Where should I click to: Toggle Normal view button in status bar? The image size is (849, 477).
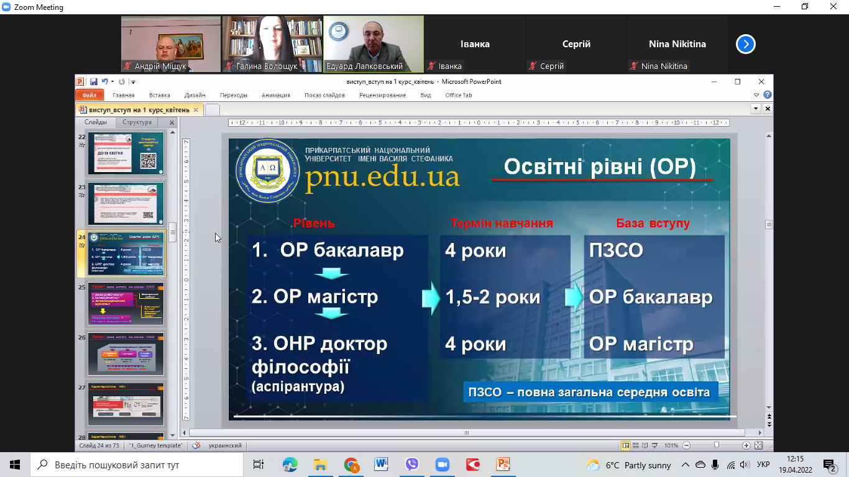pos(626,445)
